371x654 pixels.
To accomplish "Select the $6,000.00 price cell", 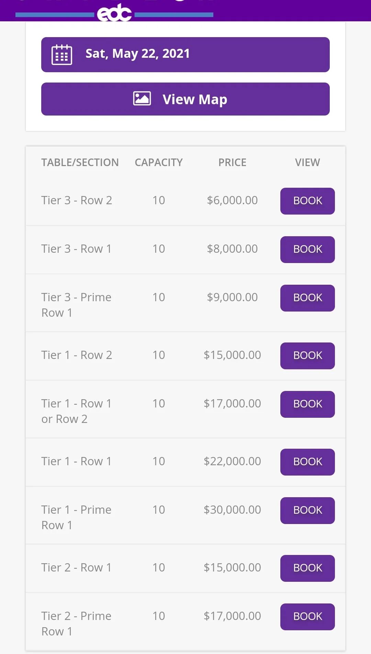I will pos(232,200).
